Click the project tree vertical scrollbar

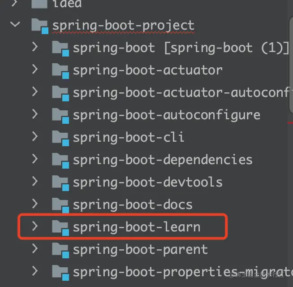point(291,65)
